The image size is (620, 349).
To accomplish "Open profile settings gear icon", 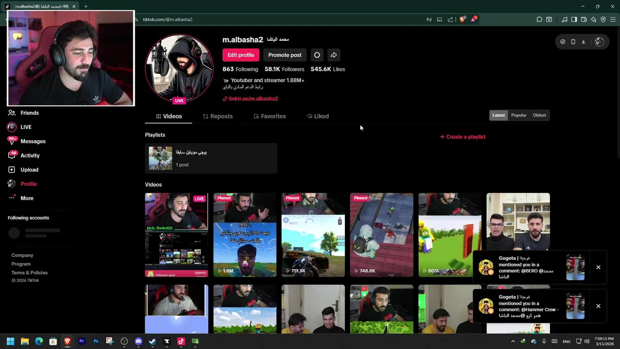I will (x=317, y=55).
